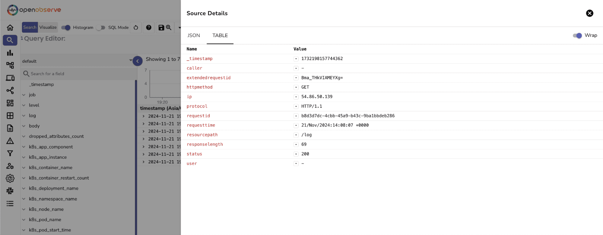This screenshot has width=603, height=235.
Task: Select the Metrics icon in the sidebar
Action: [10, 52]
